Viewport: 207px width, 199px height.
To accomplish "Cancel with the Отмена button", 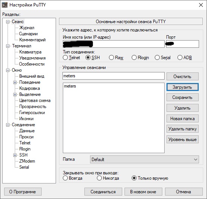I will coord(184,192).
